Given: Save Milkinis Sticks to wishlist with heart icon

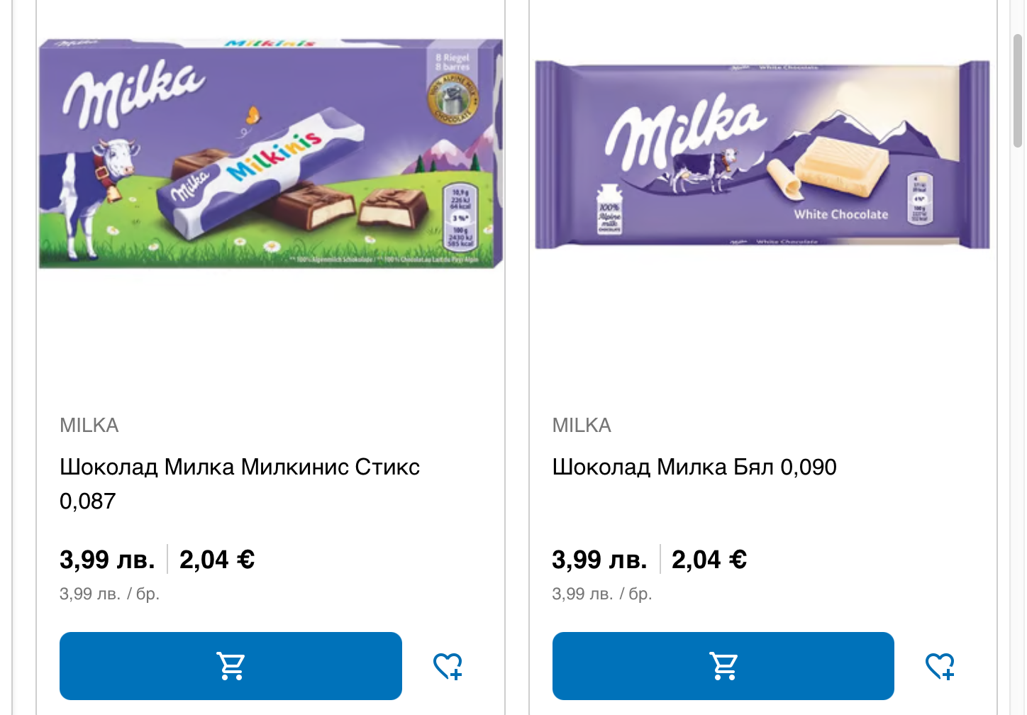Looking at the screenshot, I should click(x=448, y=666).
